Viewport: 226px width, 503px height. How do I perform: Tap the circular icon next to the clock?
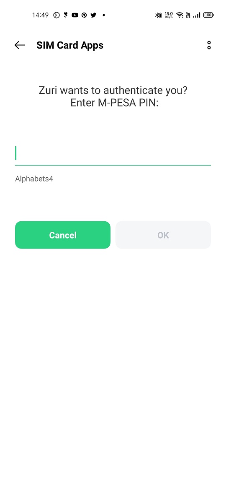point(56,15)
